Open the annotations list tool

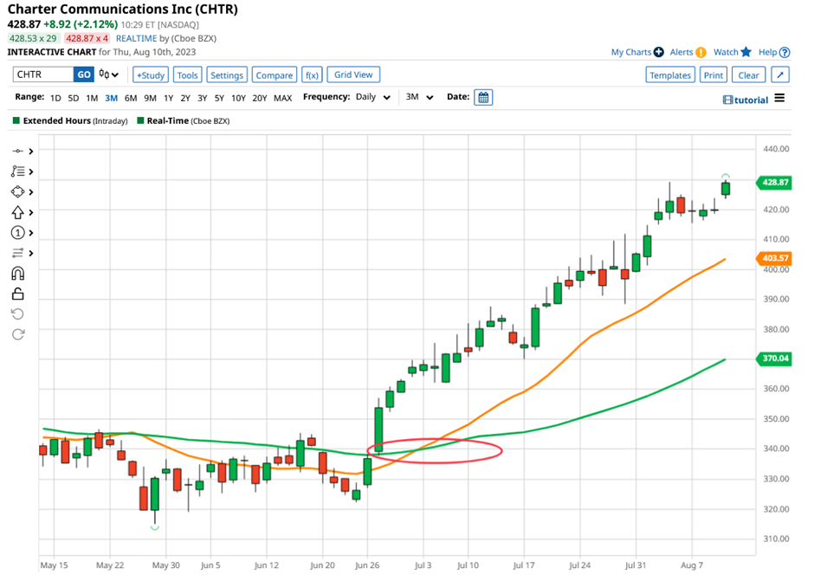[17, 171]
